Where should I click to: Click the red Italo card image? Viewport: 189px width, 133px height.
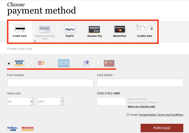click(109, 63)
